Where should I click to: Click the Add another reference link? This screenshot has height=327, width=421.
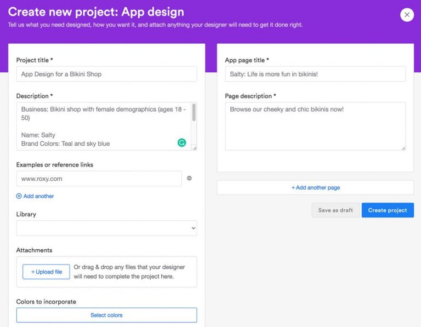coord(38,196)
